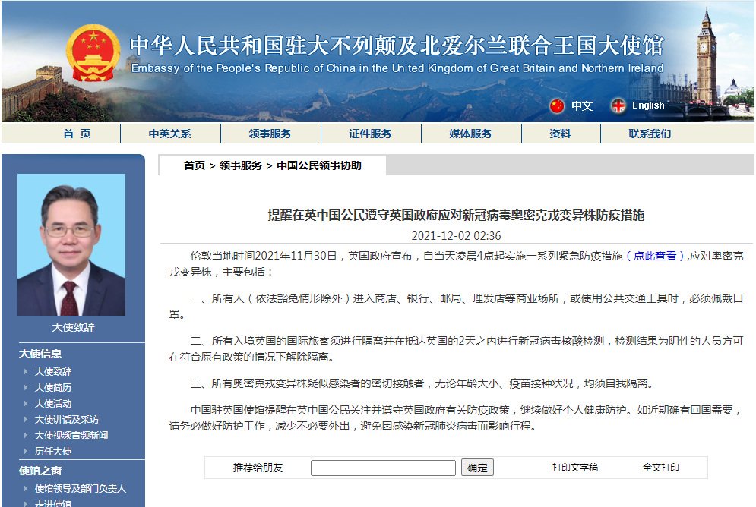Open the 媒体服务 navigation menu
Viewport: 756px width, 507px height.
(x=470, y=134)
